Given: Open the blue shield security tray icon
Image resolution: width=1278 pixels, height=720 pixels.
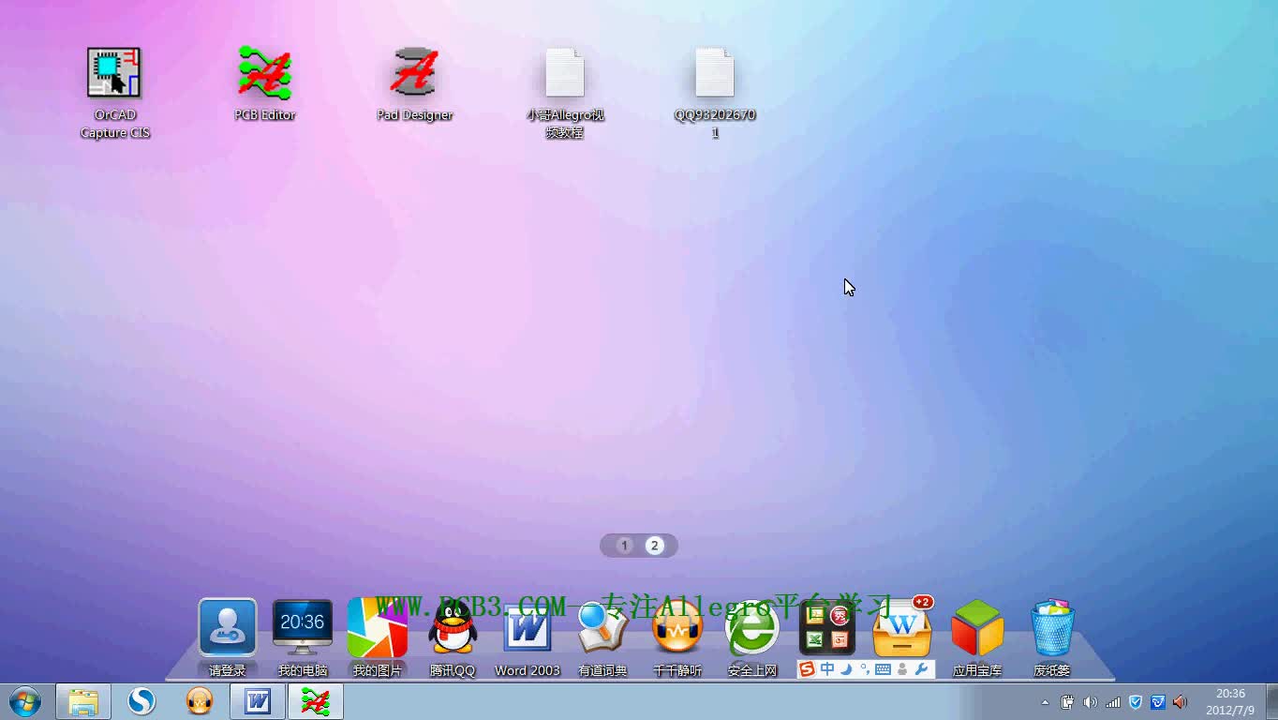Looking at the screenshot, I should click(1136, 702).
